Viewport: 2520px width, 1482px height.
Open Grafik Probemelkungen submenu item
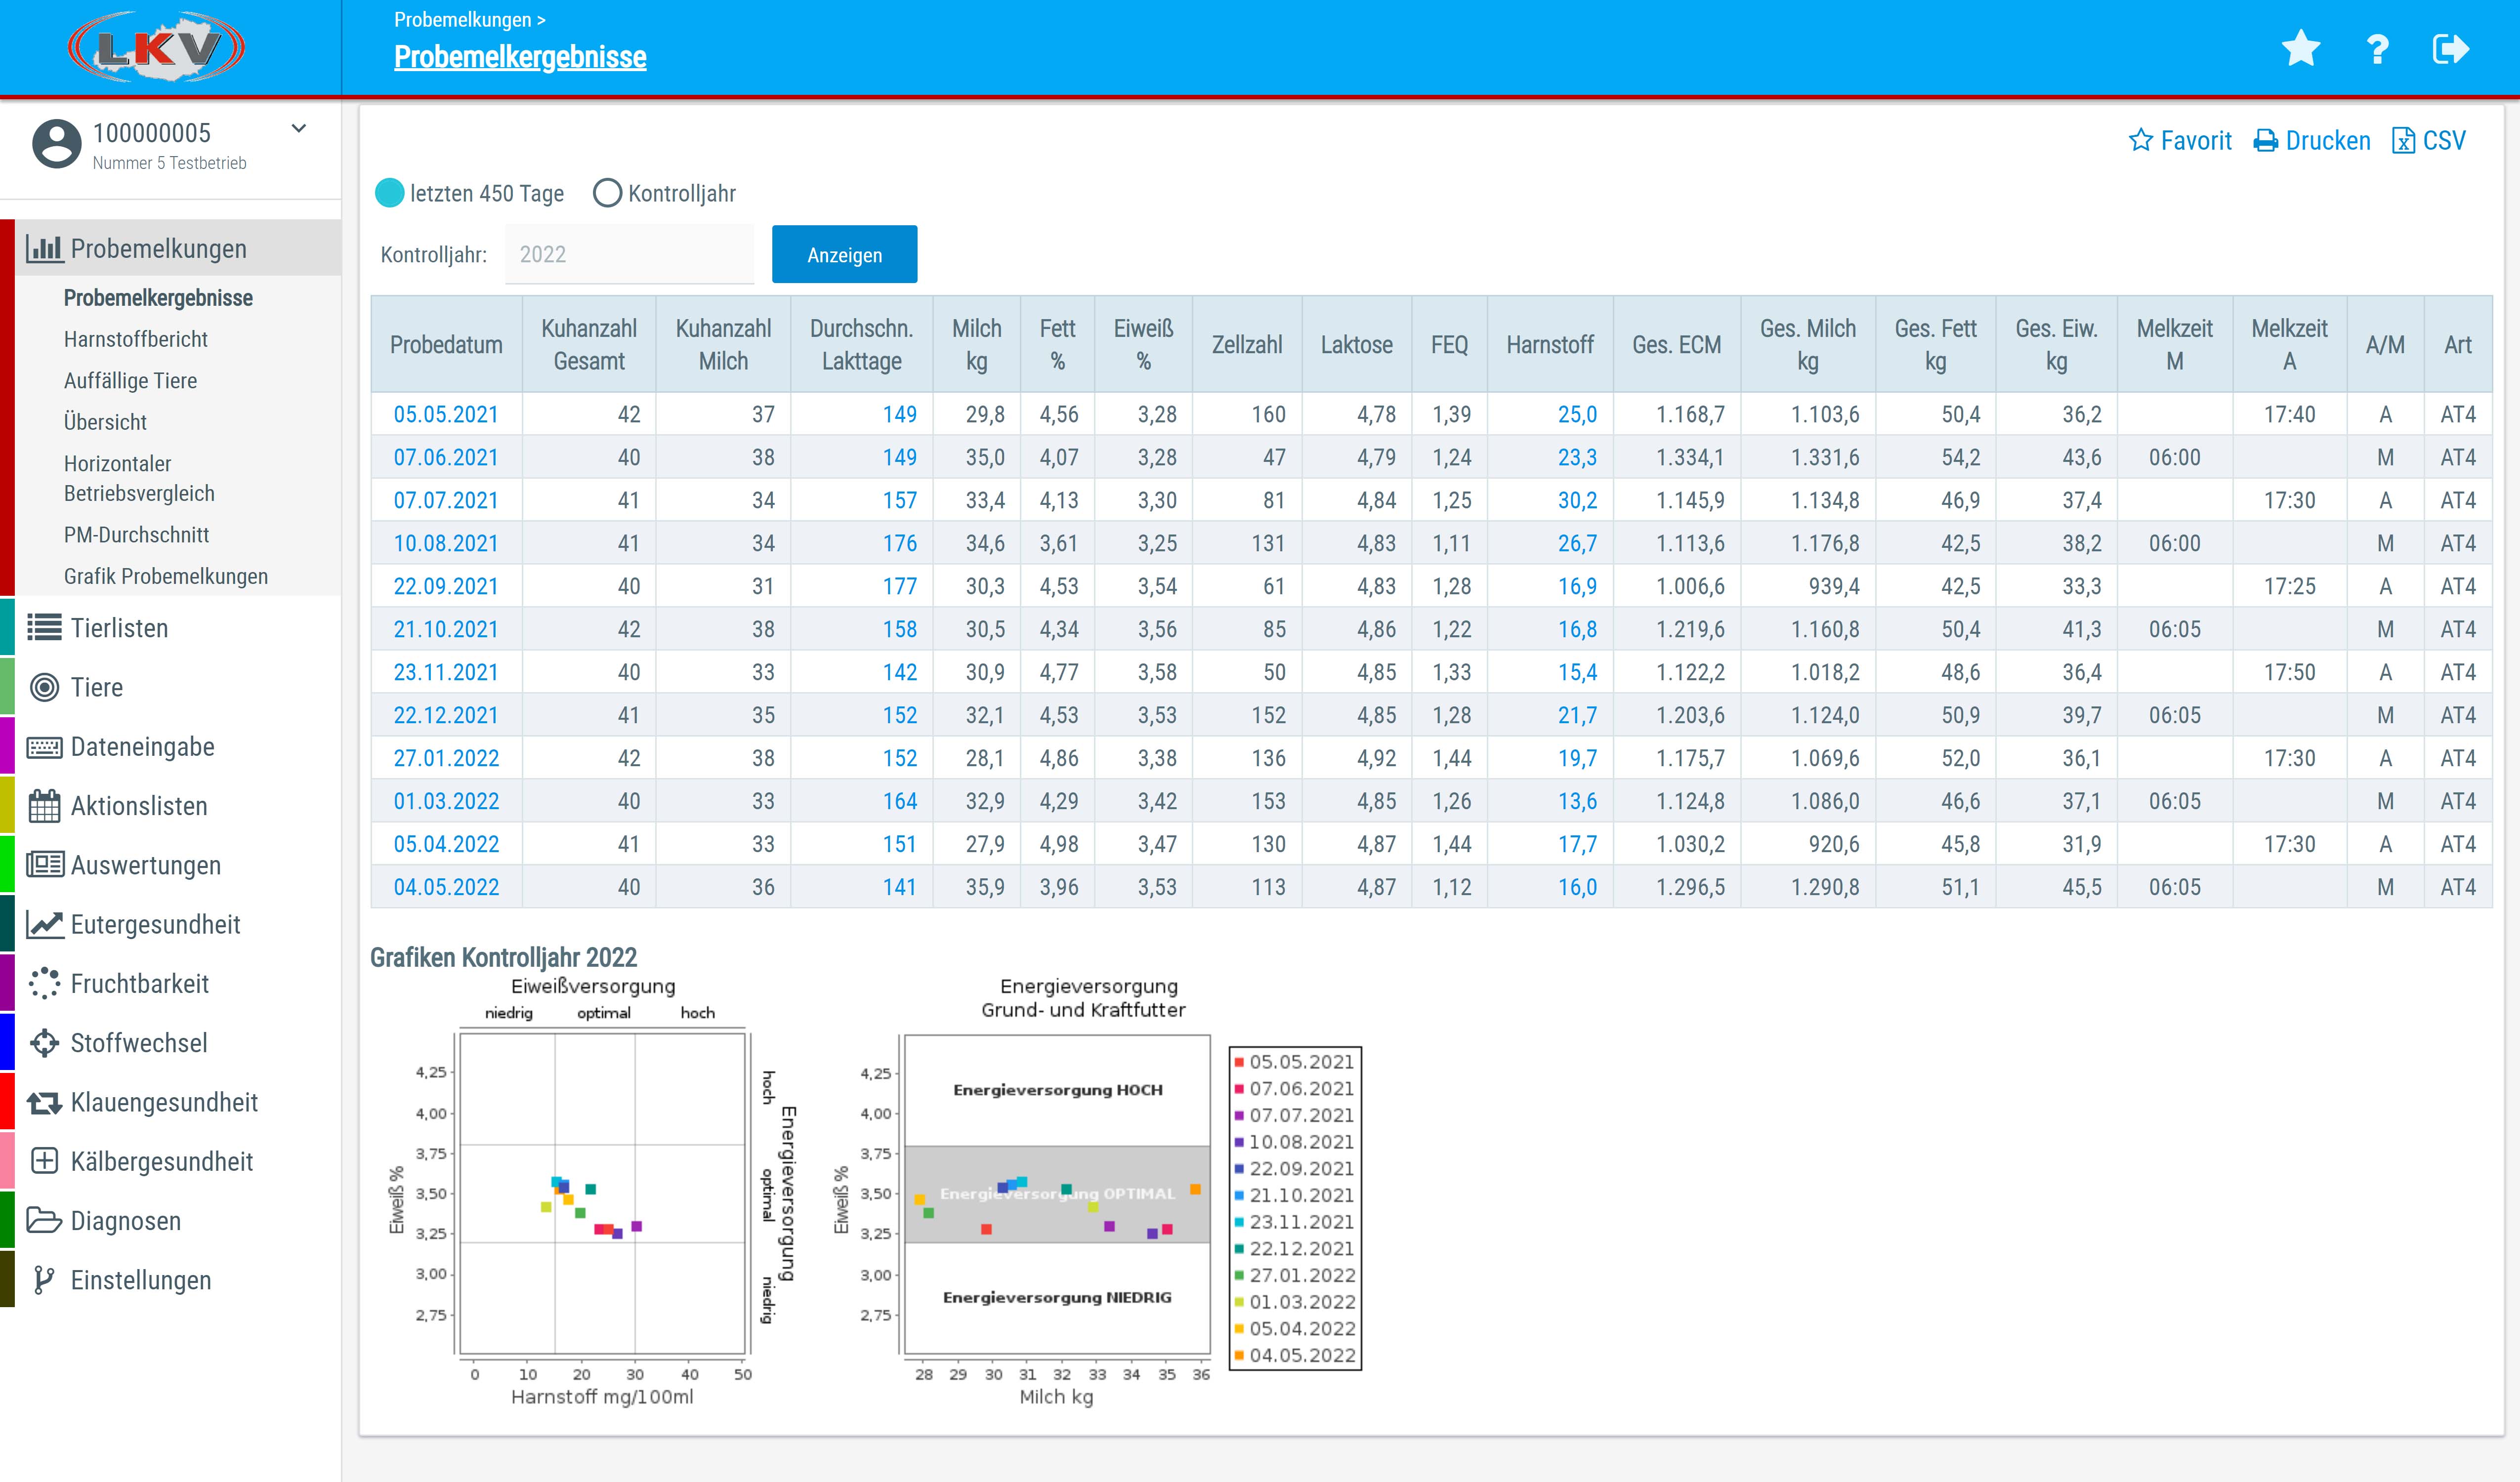166,576
